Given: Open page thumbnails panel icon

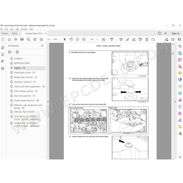Looking at the screenshot, I should [3, 48].
